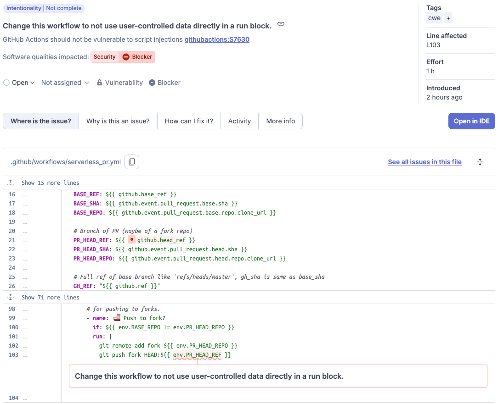The height and width of the screenshot is (404, 498).
Task: Click the Open in IDE button
Action: coord(471,121)
